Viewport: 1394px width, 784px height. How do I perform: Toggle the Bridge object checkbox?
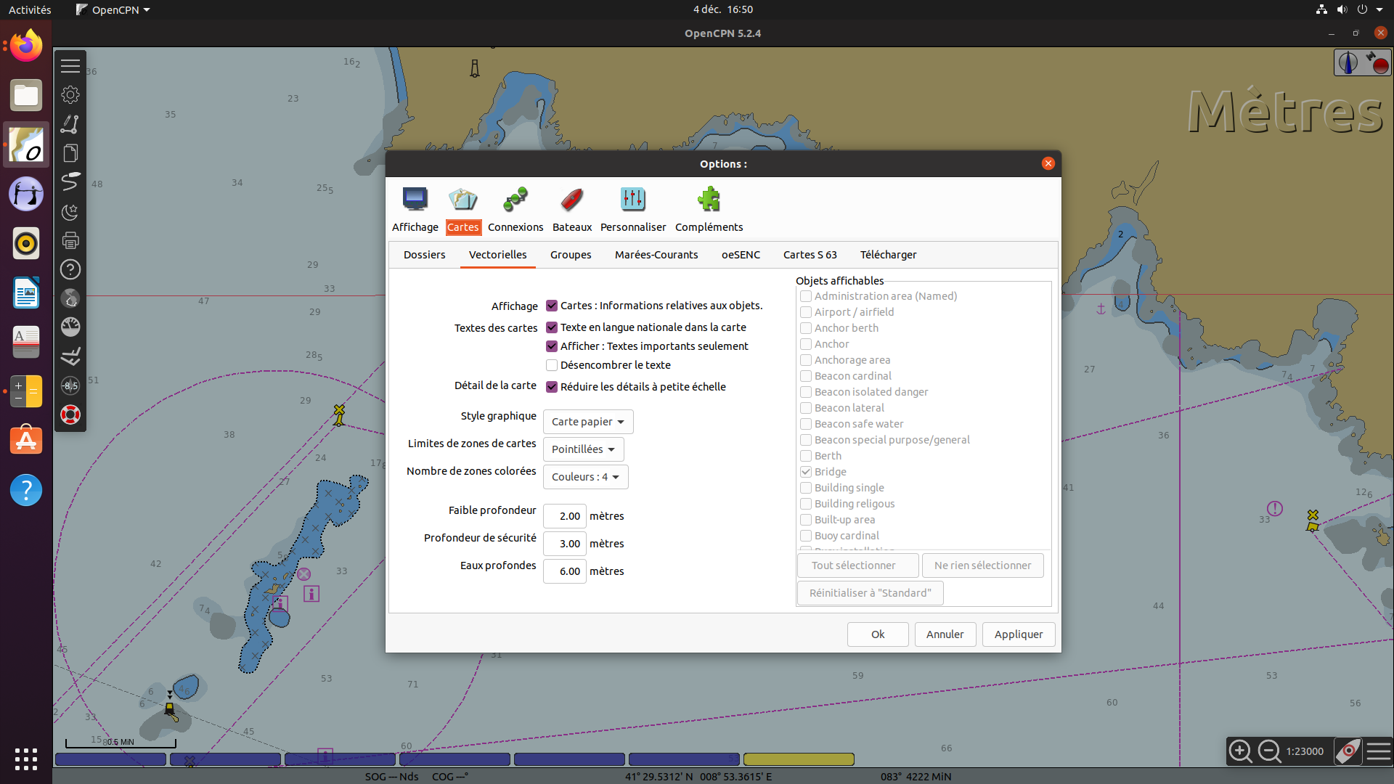806,472
